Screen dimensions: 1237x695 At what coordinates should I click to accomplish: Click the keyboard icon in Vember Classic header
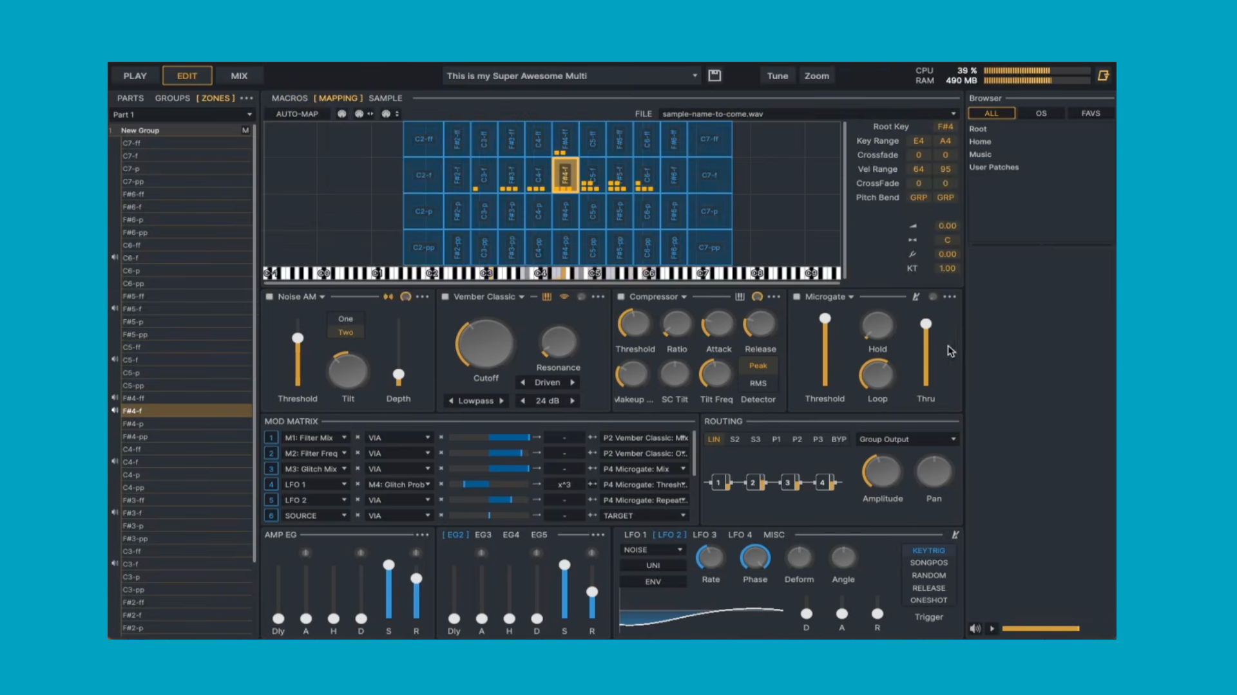[x=546, y=297]
